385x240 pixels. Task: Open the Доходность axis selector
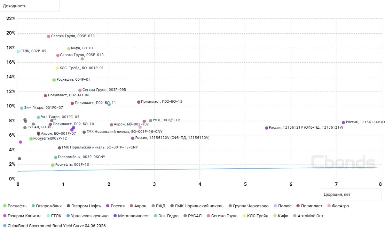(x=30, y=6)
